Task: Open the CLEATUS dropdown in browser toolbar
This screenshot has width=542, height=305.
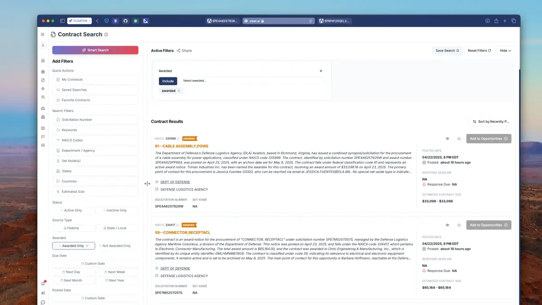Action: pyautogui.click(x=79, y=21)
